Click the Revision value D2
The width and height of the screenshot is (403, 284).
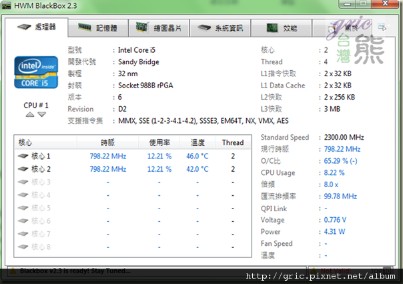122,109
